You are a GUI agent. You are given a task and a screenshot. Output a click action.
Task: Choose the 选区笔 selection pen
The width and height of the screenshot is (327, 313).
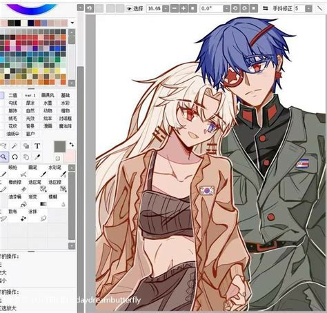click(x=38, y=186)
